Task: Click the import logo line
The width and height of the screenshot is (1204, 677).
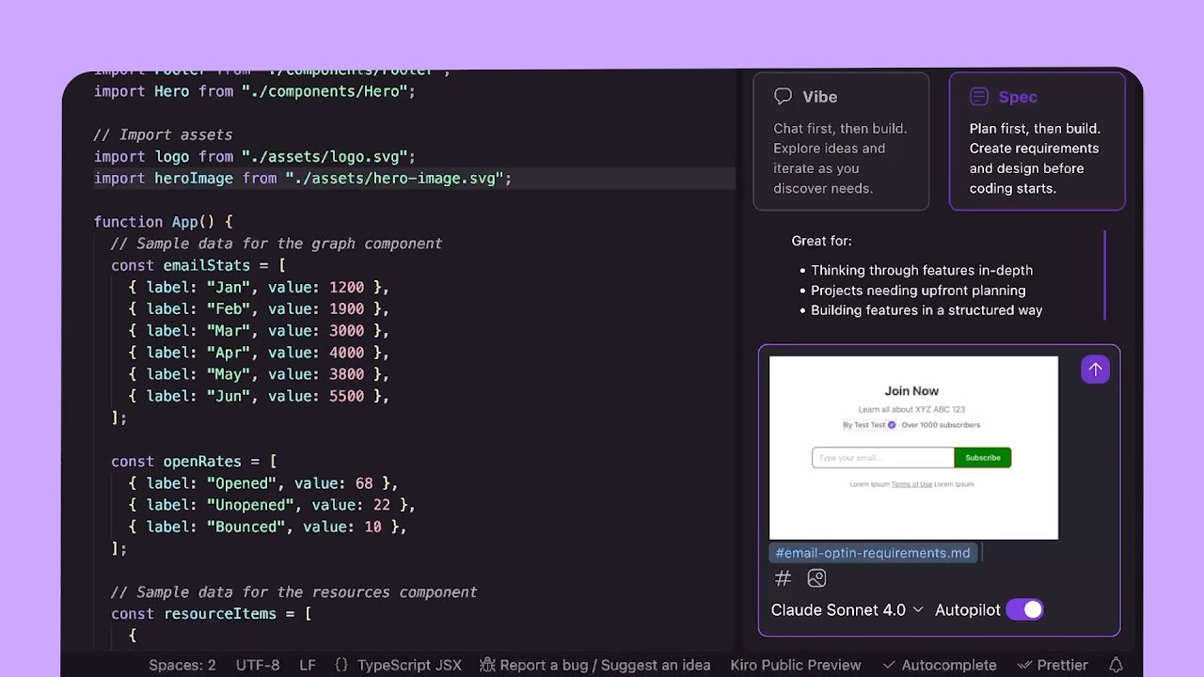Action: tap(255, 156)
